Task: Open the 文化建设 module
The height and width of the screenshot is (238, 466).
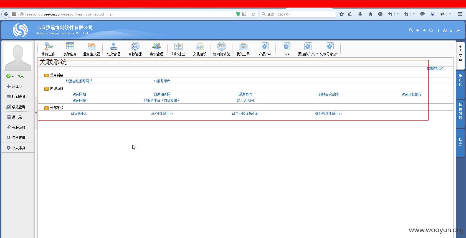Action: tap(200, 49)
